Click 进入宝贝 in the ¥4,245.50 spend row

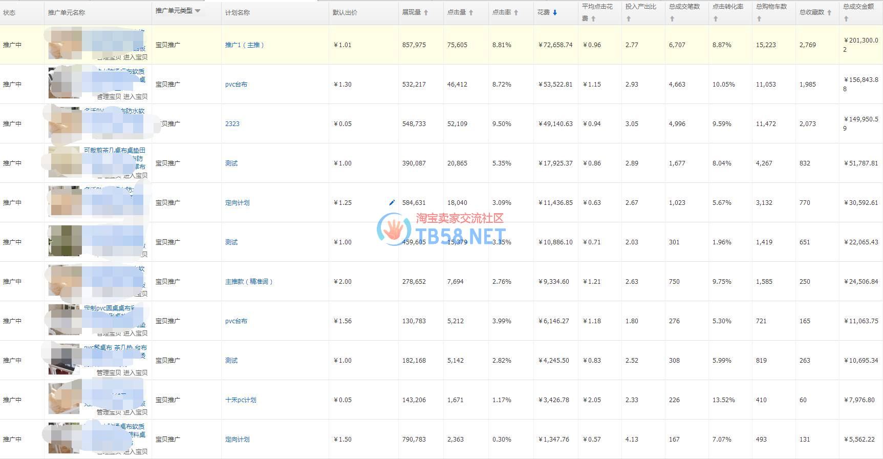point(135,373)
